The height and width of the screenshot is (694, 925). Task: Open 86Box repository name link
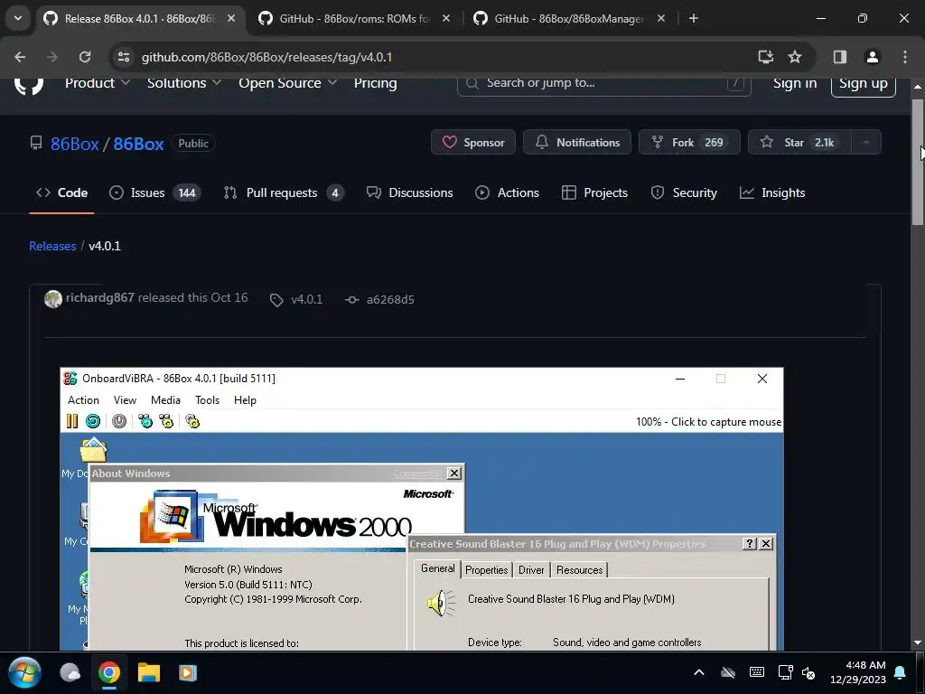138,144
